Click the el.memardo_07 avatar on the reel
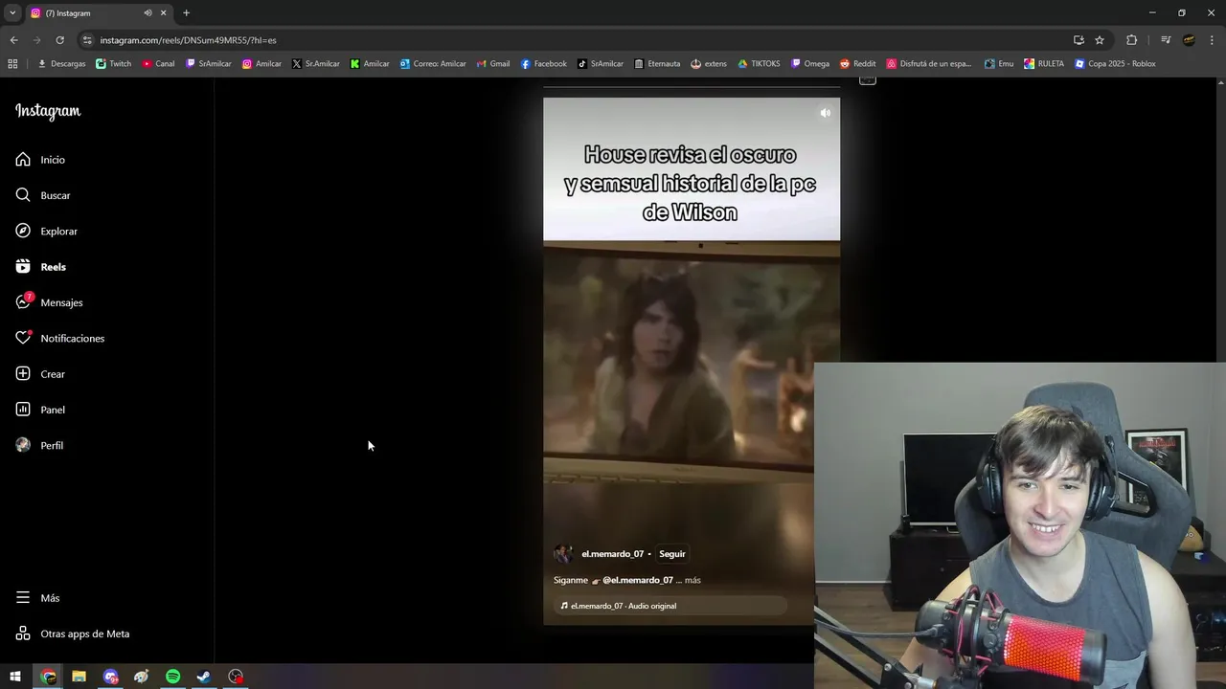 point(563,554)
